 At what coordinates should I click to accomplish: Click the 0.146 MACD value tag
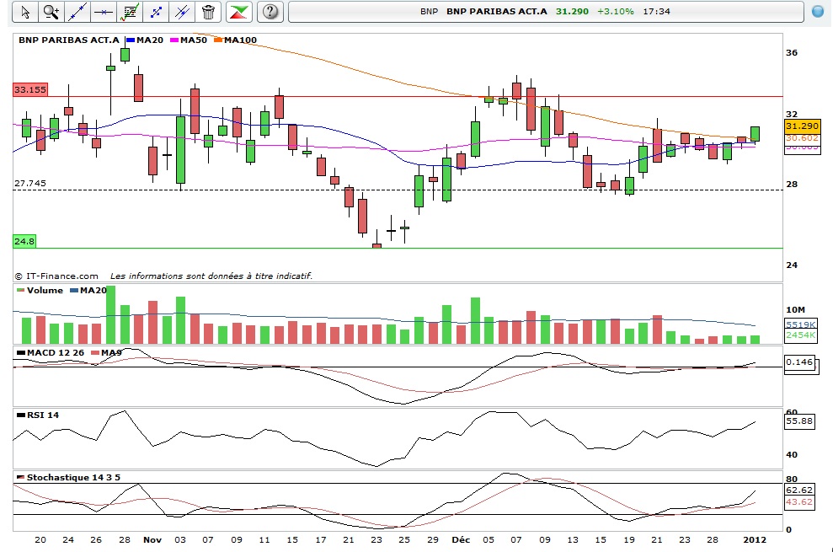(799, 362)
